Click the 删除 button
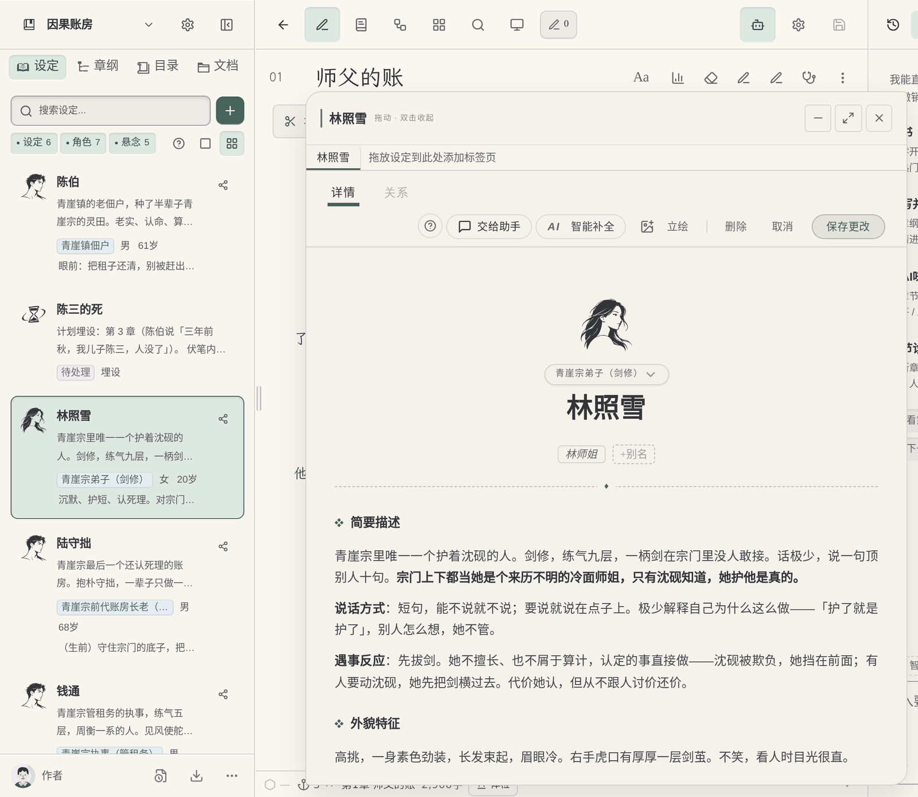This screenshot has width=918, height=797. 736,227
